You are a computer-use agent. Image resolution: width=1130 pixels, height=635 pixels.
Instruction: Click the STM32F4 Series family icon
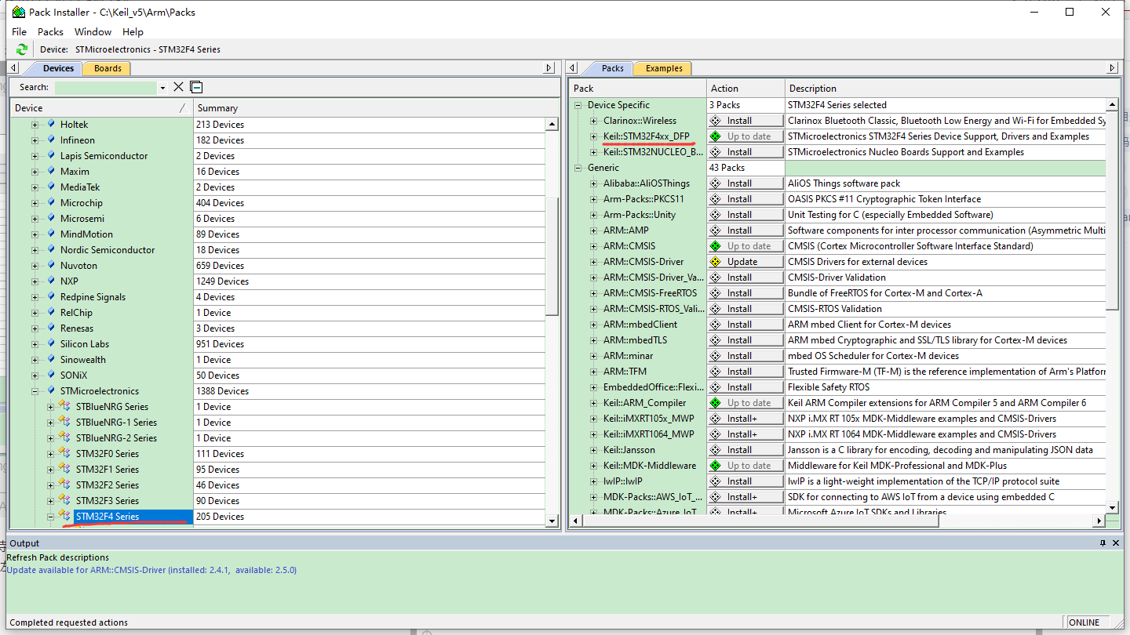pyautogui.click(x=65, y=516)
